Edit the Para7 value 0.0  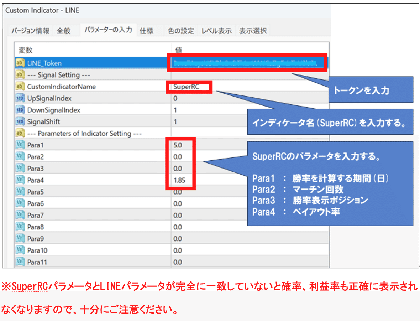pos(178,215)
